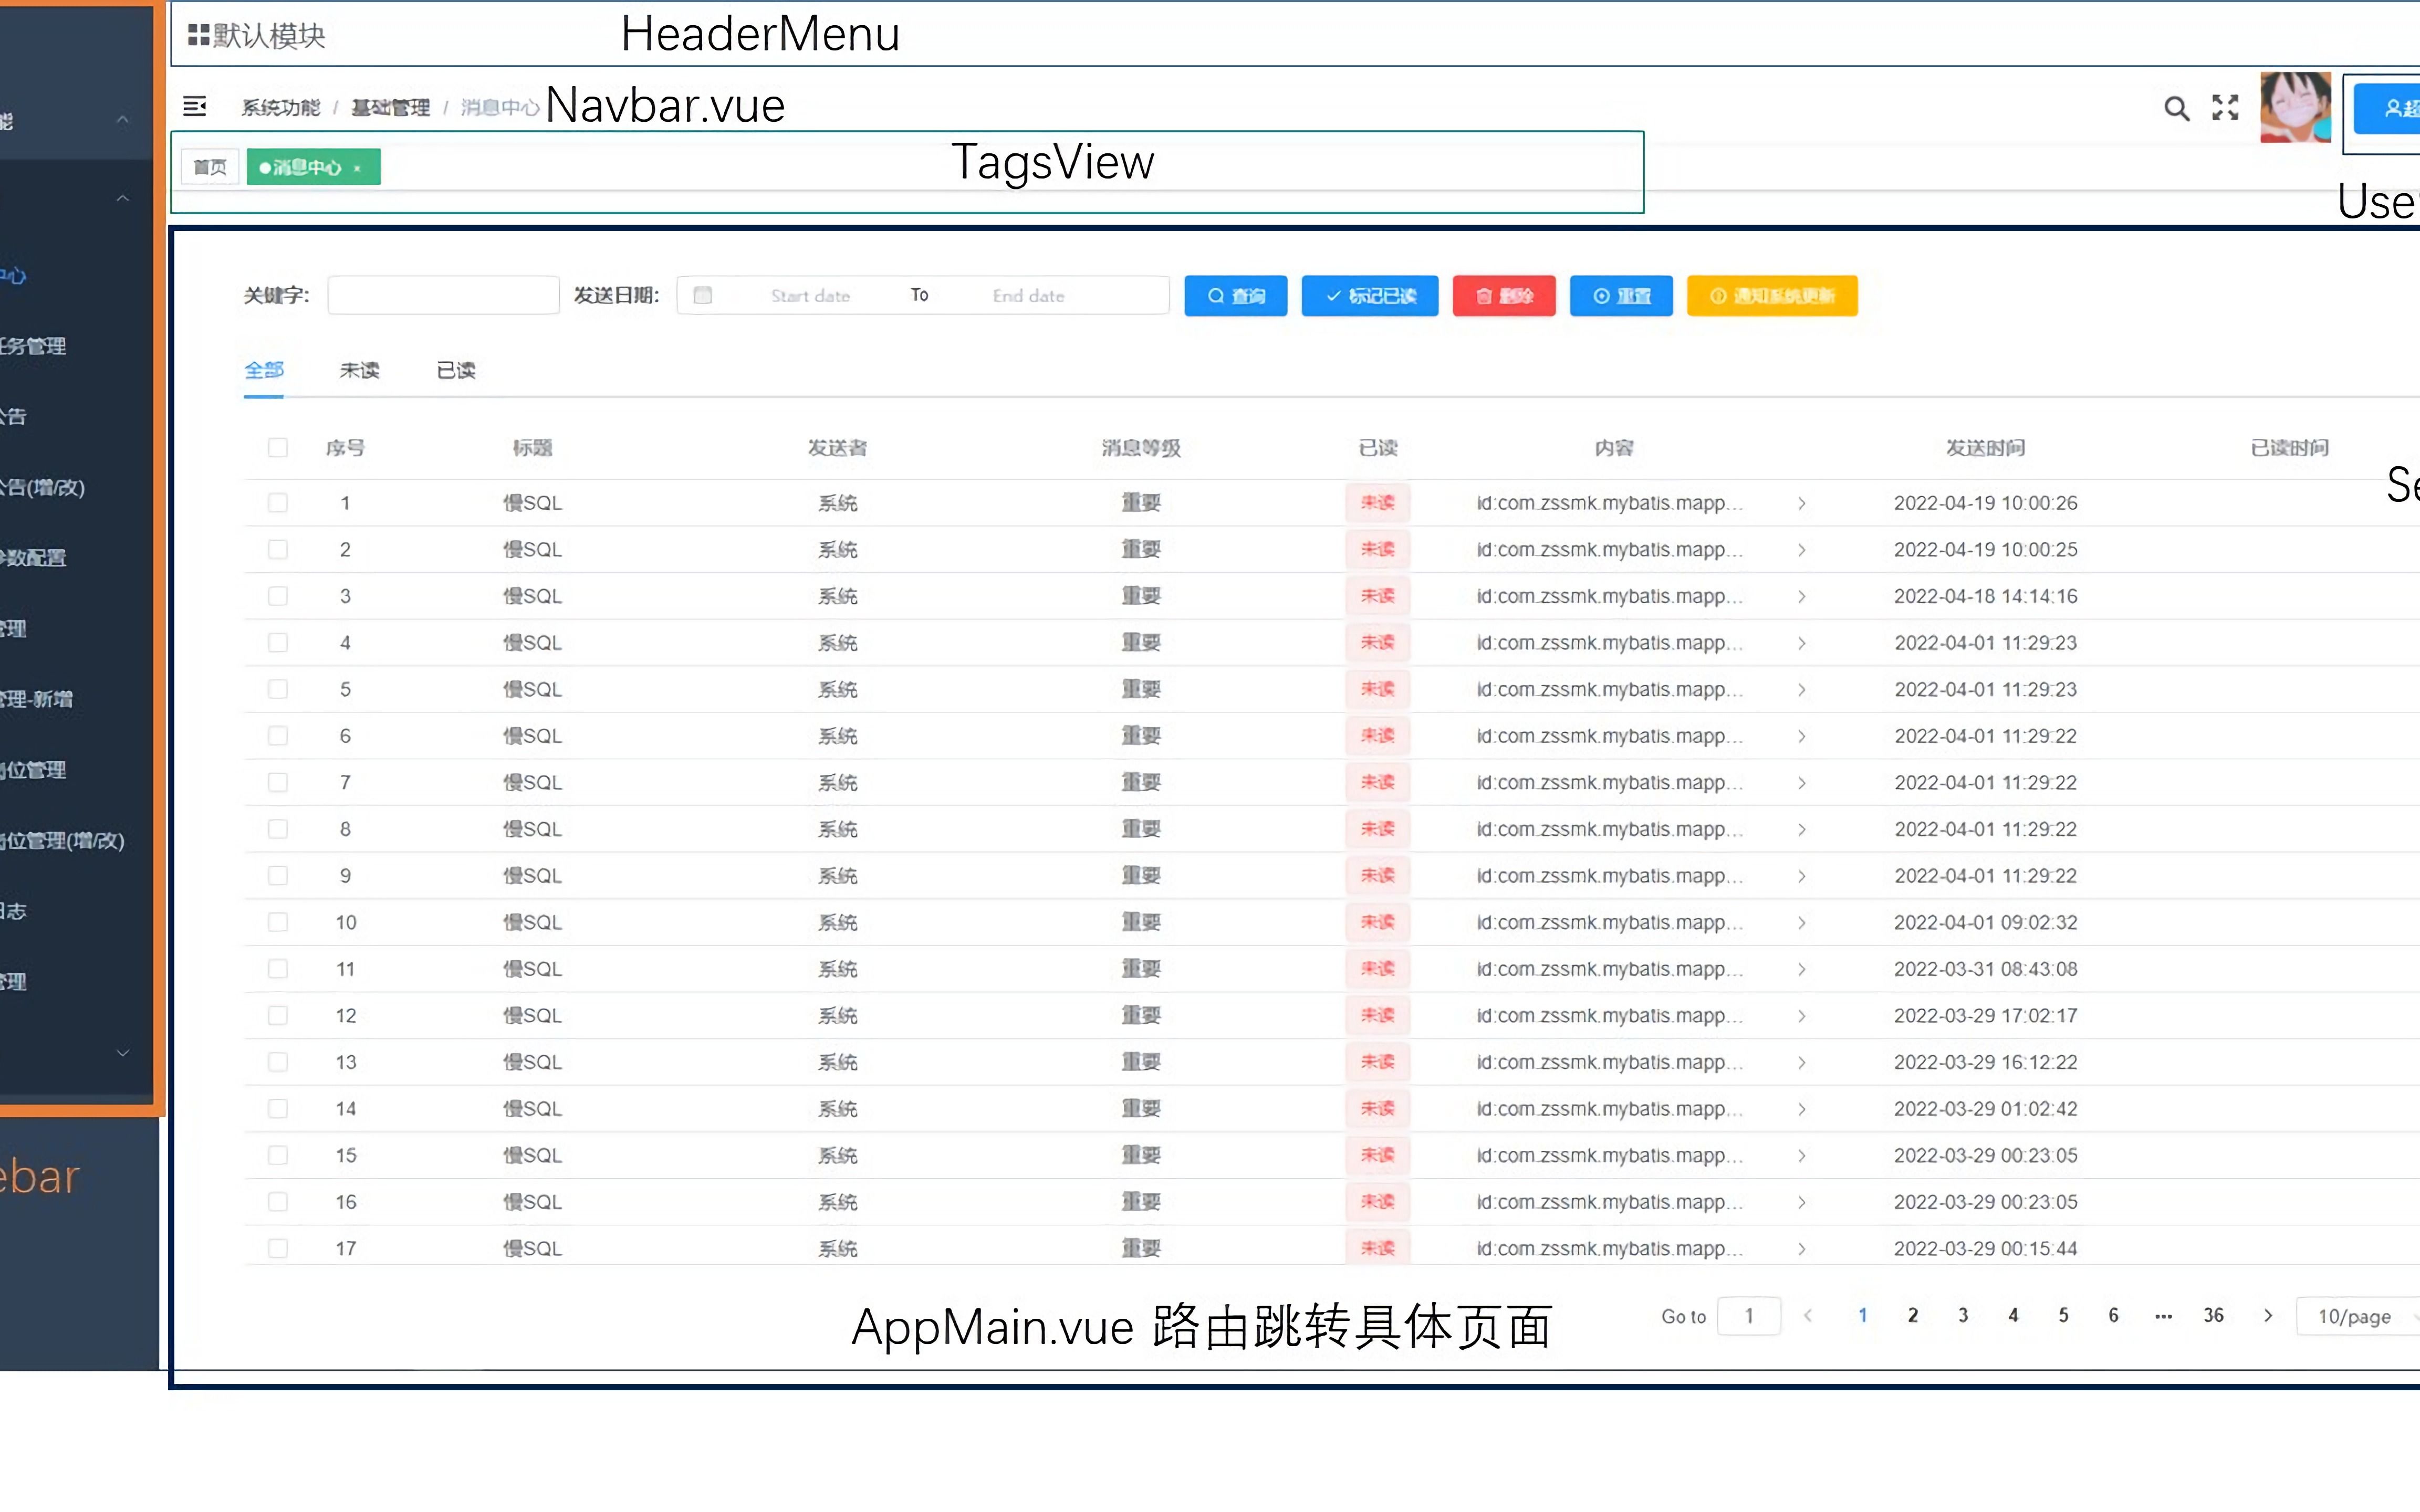Close the 消息中心 tag

click(357, 168)
